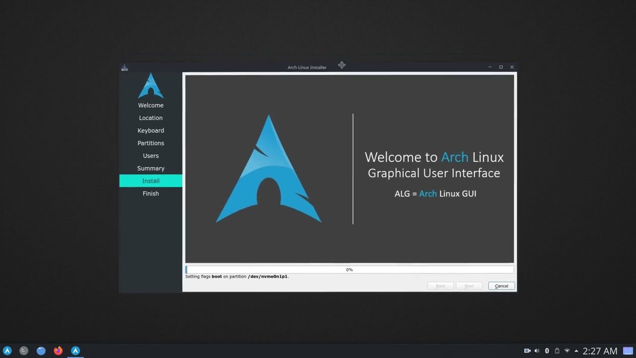Select the Summary step in sidebar
Screen dimensions: 636x358
click(x=151, y=168)
